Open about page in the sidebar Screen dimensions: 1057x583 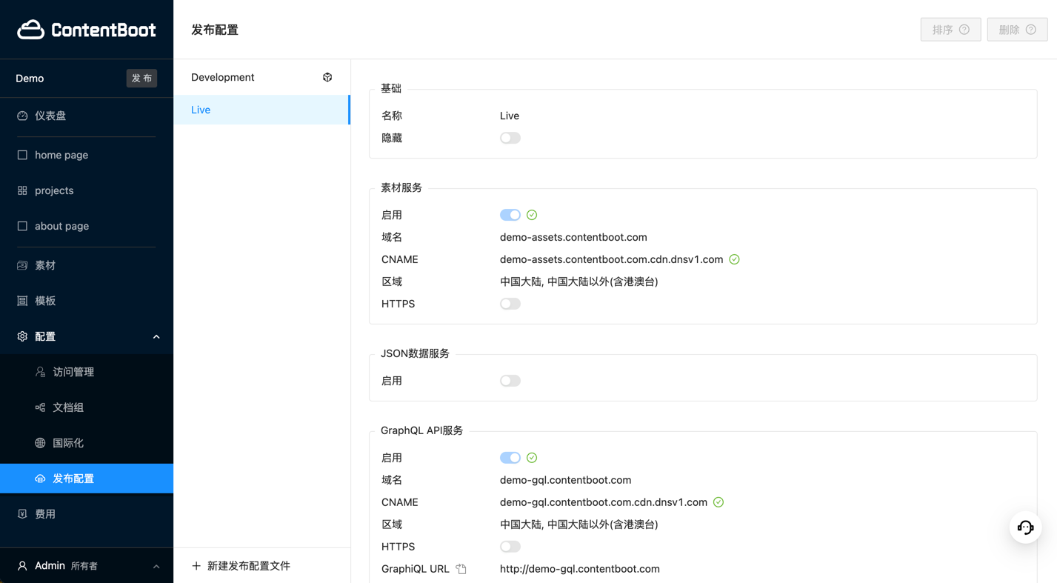[87, 226]
